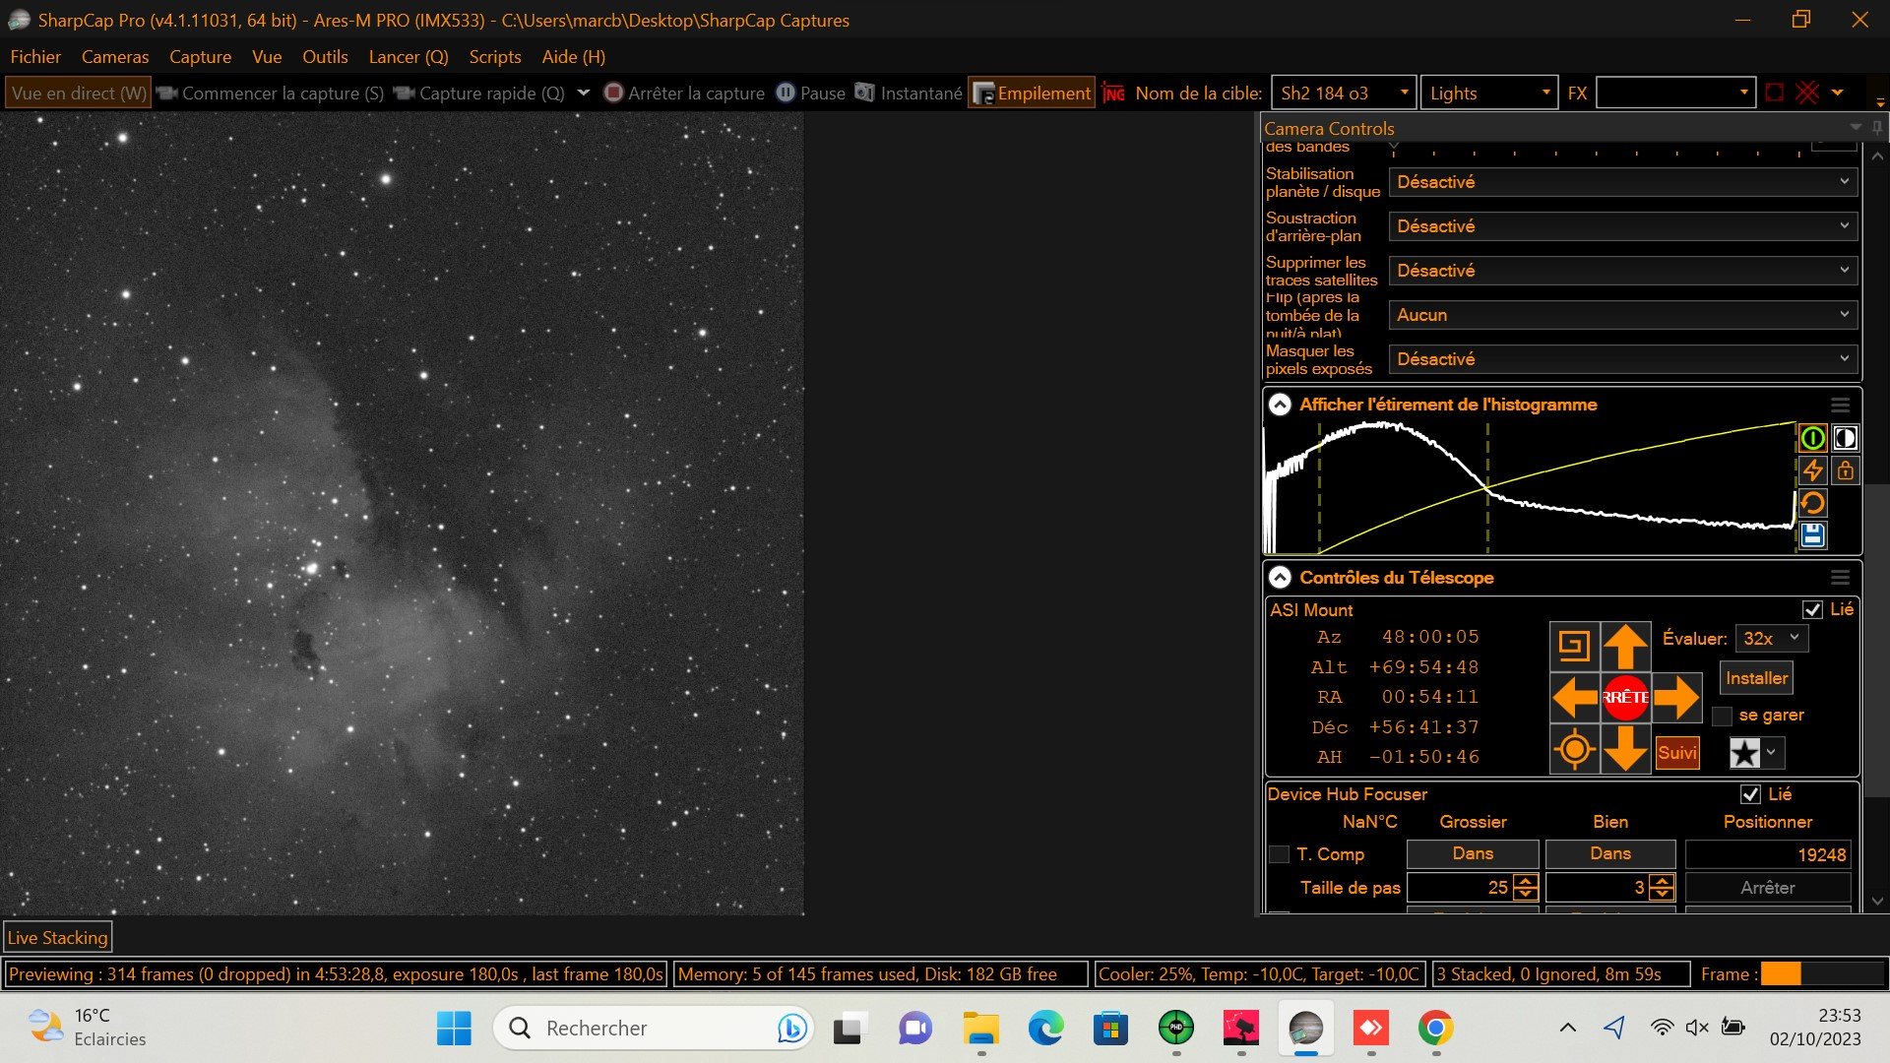Click the padlock icon beside the histogram
Image resolution: width=1890 pixels, height=1063 pixels.
(1845, 470)
